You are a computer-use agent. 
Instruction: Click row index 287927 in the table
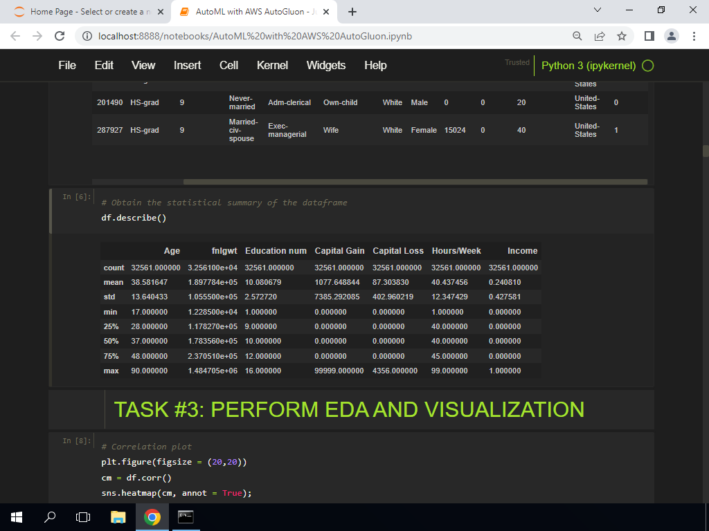pyautogui.click(x=109, y=130)
